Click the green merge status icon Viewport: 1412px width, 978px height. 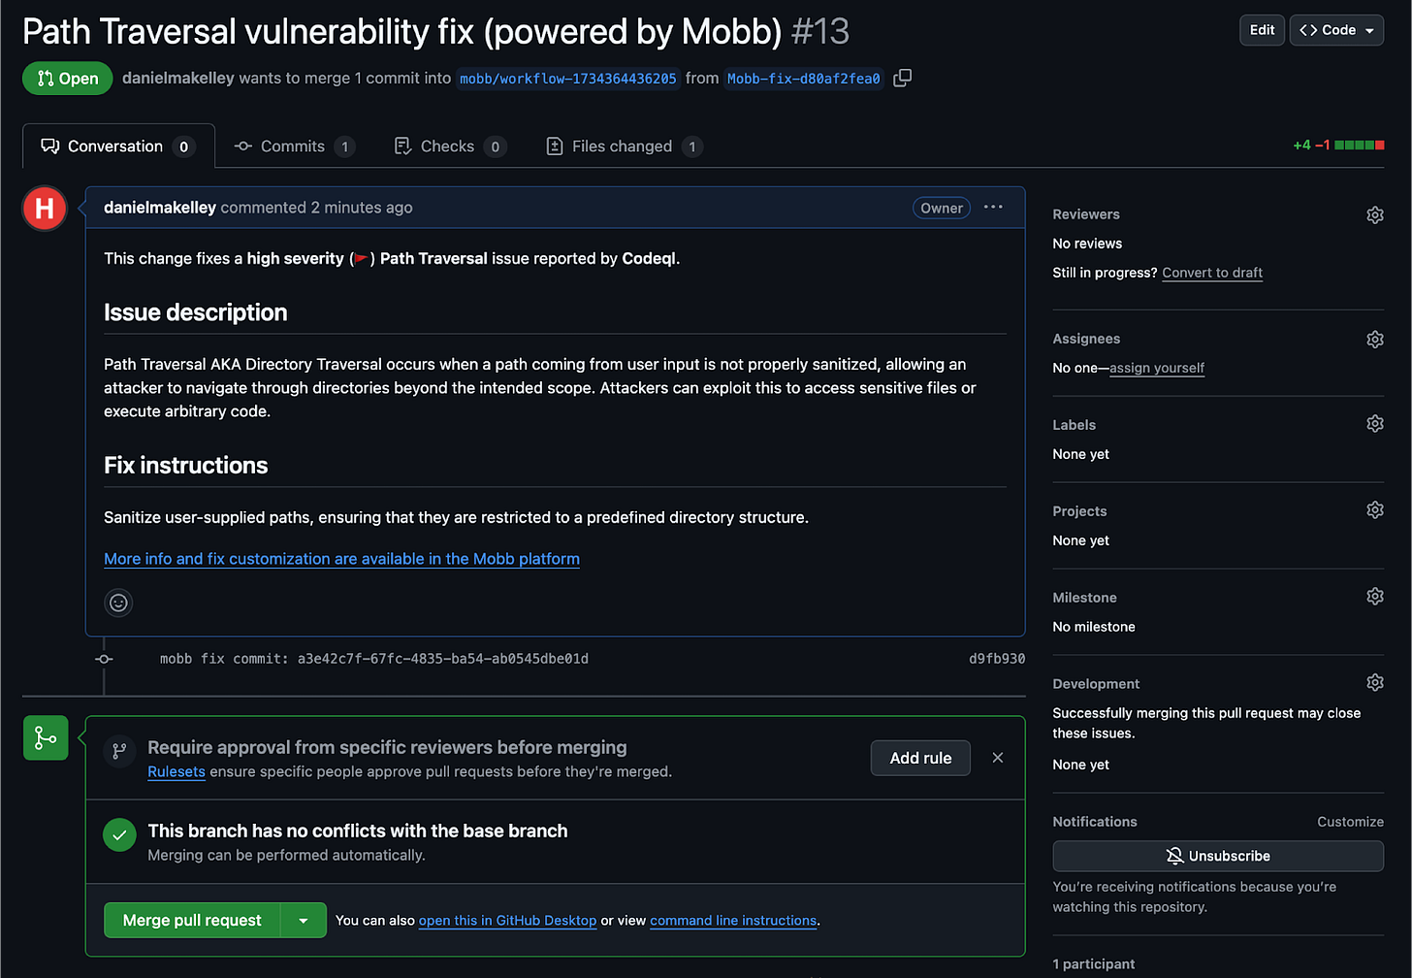pyautogui.click(x=46, y=737)
